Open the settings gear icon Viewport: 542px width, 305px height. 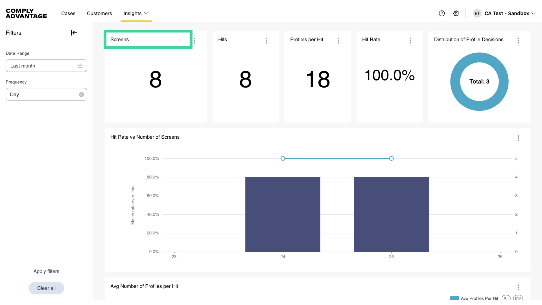(456, 13)
